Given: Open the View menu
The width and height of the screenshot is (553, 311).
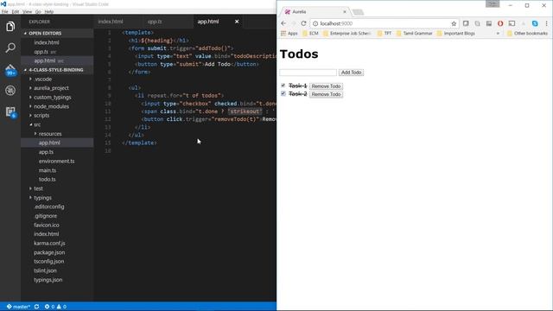Looking at the screenshot, I should click(x=27, y=11).
